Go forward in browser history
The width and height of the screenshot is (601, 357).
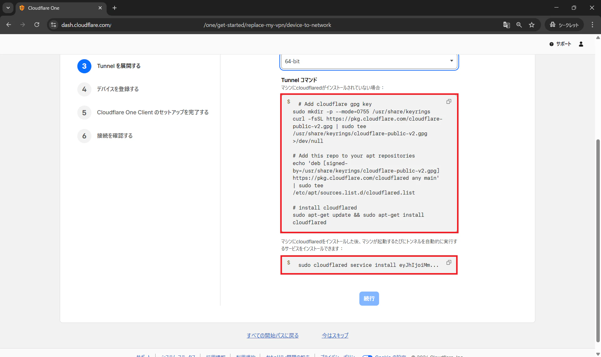click(23, 25)
